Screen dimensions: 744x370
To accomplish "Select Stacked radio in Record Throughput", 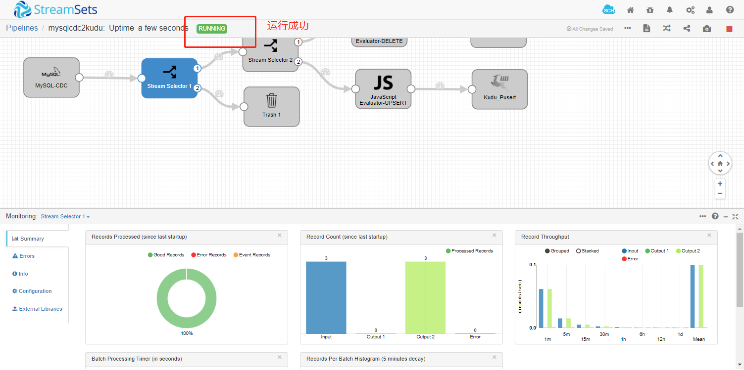I will (587, 251).
